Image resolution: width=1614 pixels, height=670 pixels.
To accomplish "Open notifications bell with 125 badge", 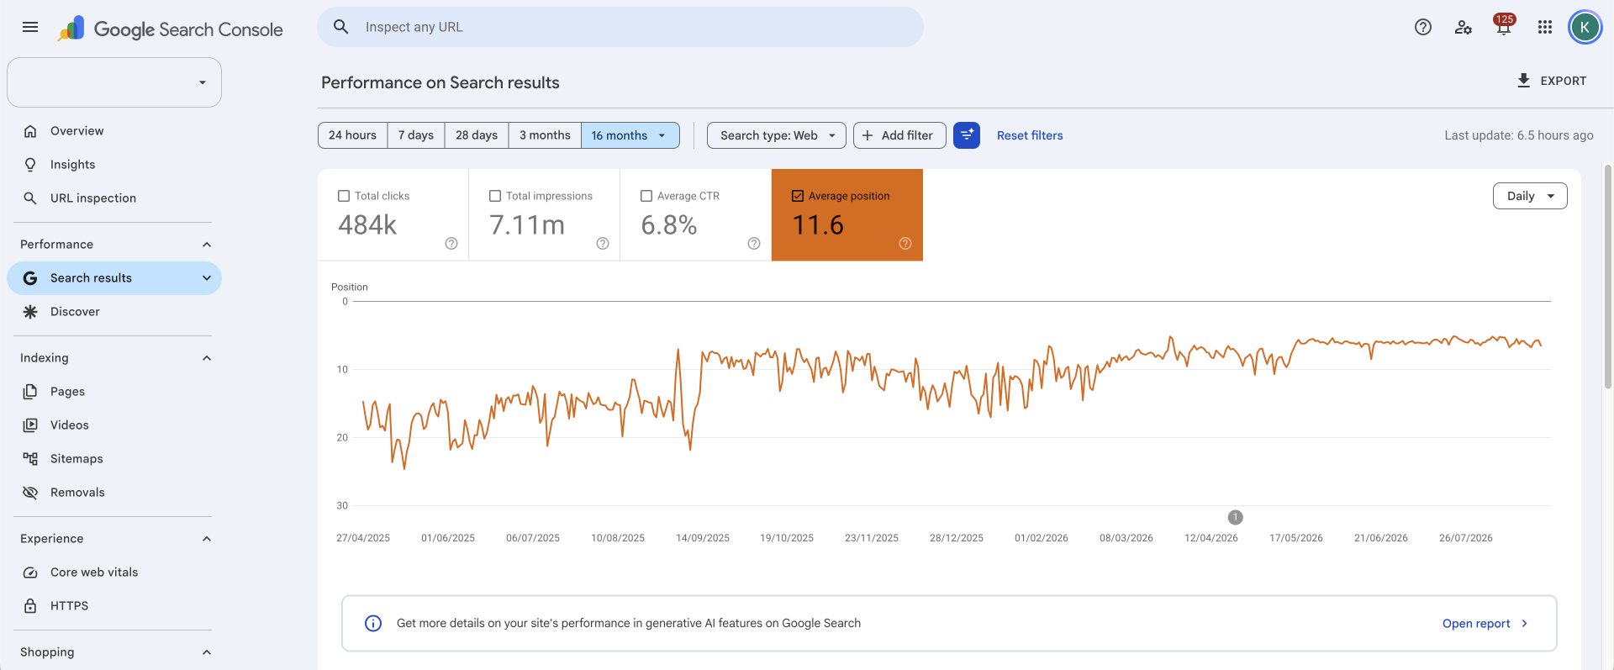I will 1504,25.
